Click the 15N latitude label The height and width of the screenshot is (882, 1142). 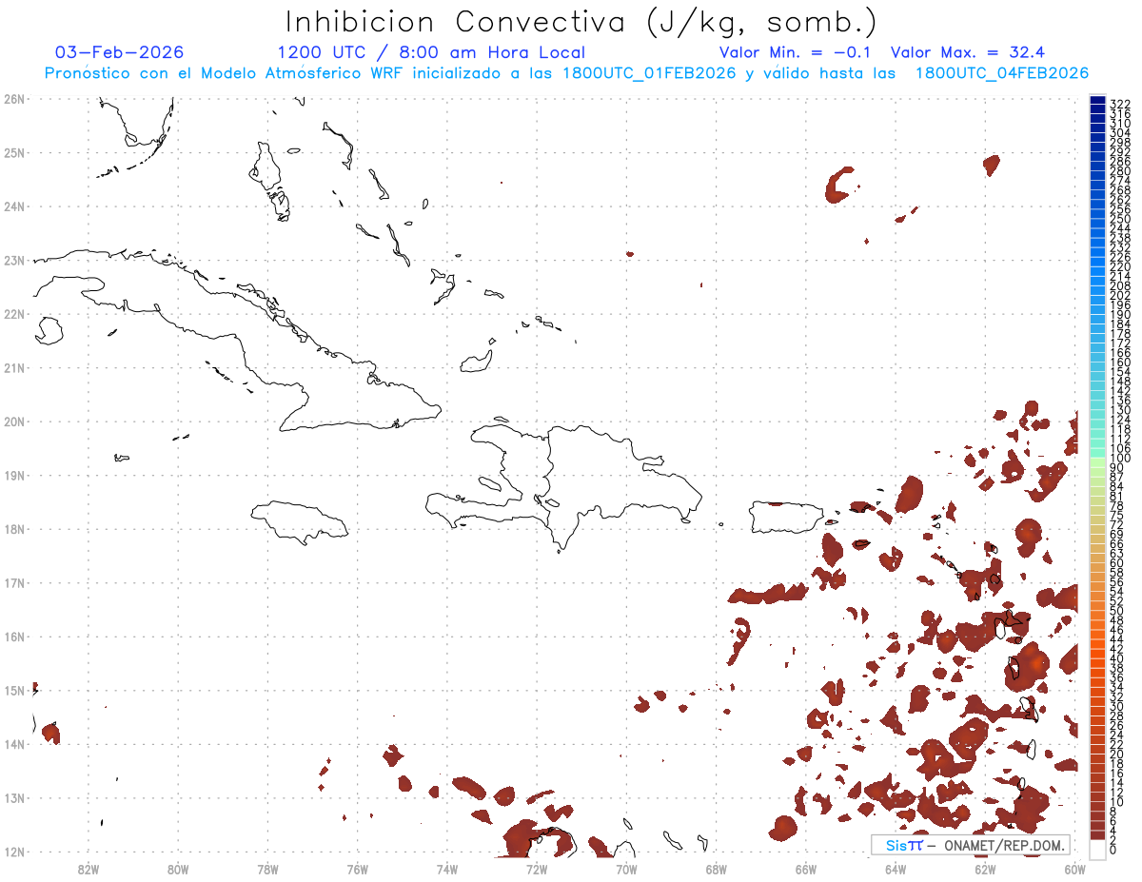(14, 690)
